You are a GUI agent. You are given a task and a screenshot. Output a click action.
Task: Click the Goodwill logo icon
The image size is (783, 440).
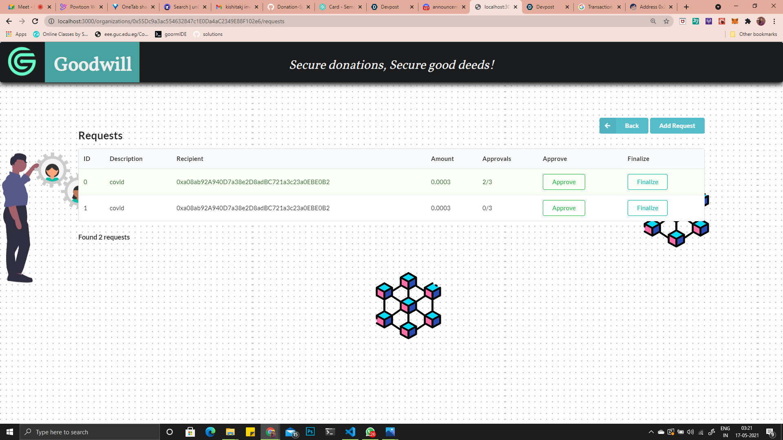[22, 62]
